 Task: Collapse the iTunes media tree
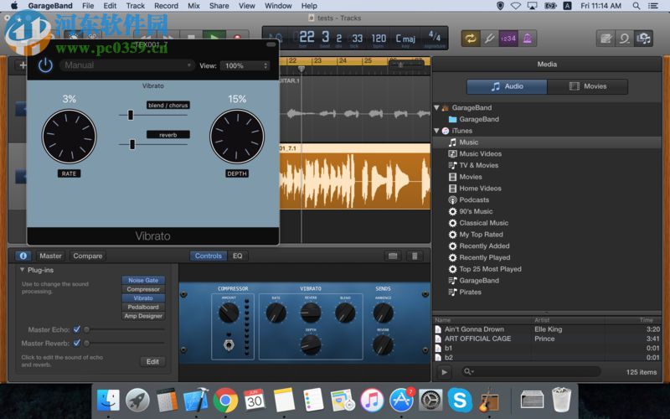click(x=436, y=131)
